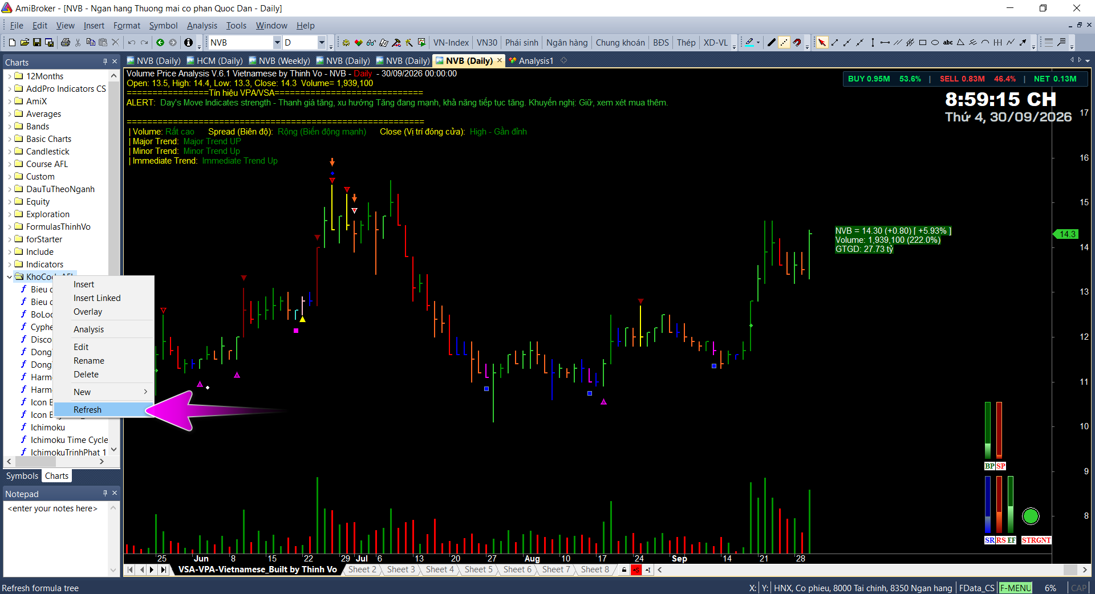Click the VN-Index toolbar button
This screenshot has width=1095, height=594.
click(451, 43)
